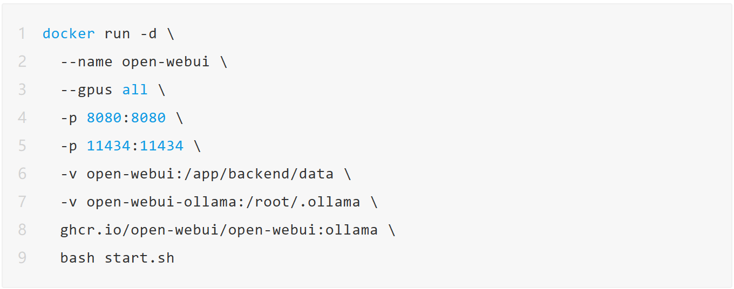Viewport: 734px width, 289px height.
Task: Click the word "run" on the first line
Action: (117, 33)
